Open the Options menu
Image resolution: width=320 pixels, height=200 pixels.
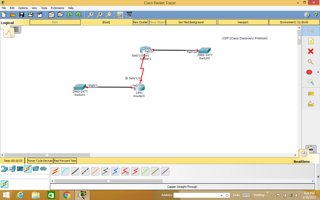point(23,8)
